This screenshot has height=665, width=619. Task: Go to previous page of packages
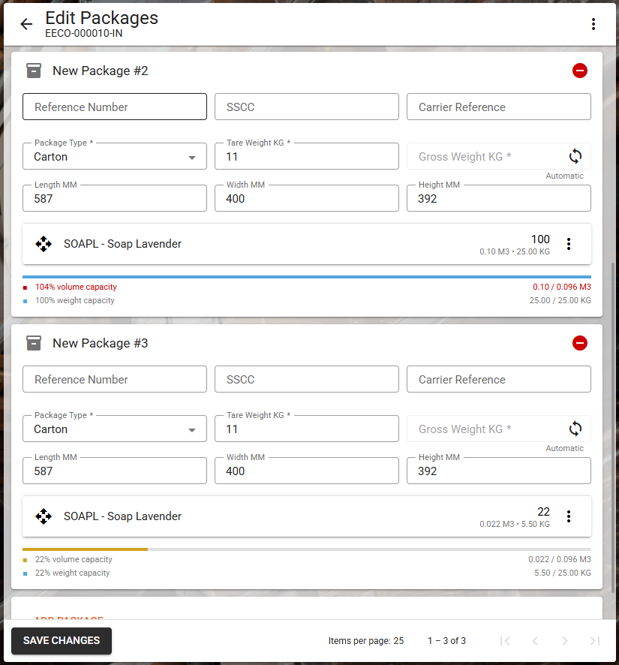click(535, 641)
